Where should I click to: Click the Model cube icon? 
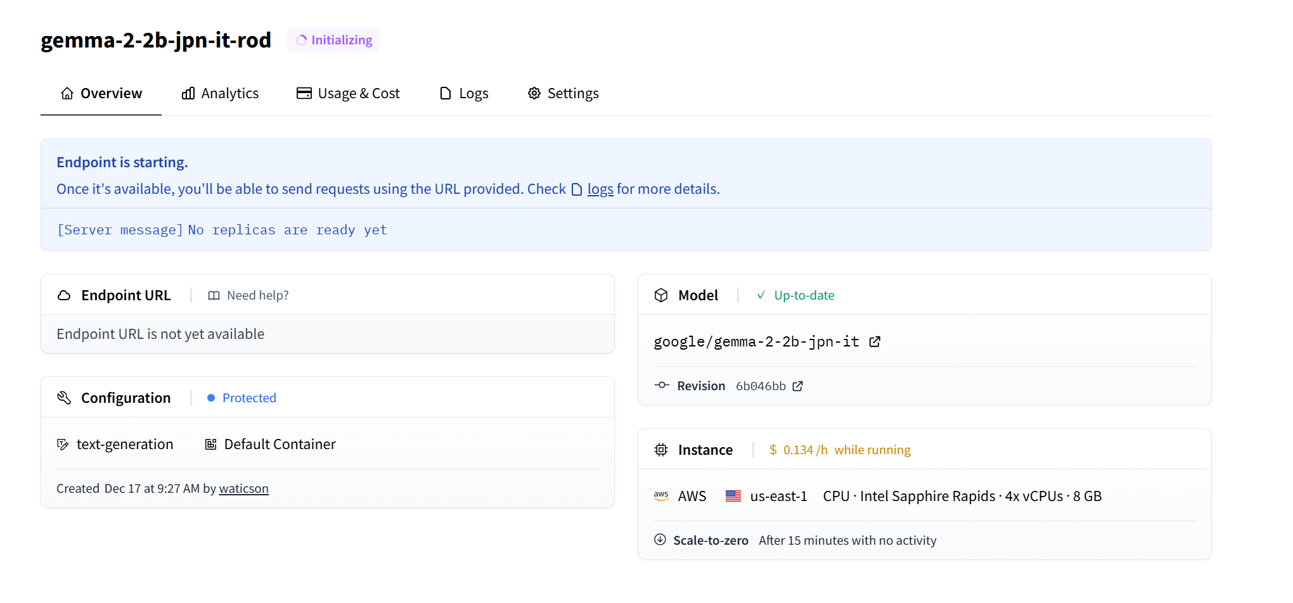(661, 296)
